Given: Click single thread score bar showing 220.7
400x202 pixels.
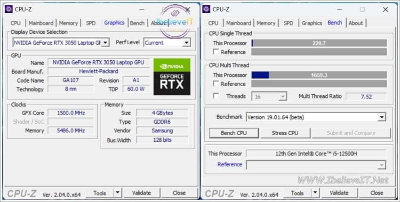Looking at the screenshot, I should pyautogui.click(x=319, y=43).
